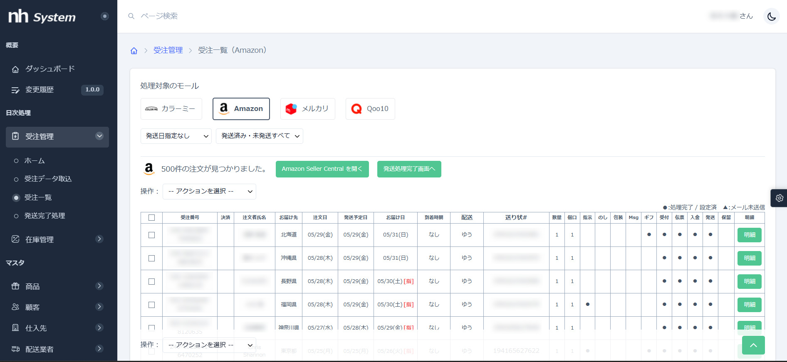Click the 05/30(土) [指] date in 長野県 row
787x362 pixels.
396,281
